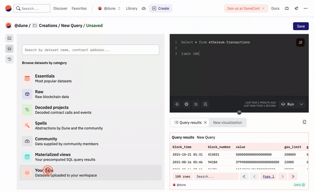Viewport: 314px width, 192px height.
Task: Click the Materialized views table icon
Action: (x=27, y=157)
